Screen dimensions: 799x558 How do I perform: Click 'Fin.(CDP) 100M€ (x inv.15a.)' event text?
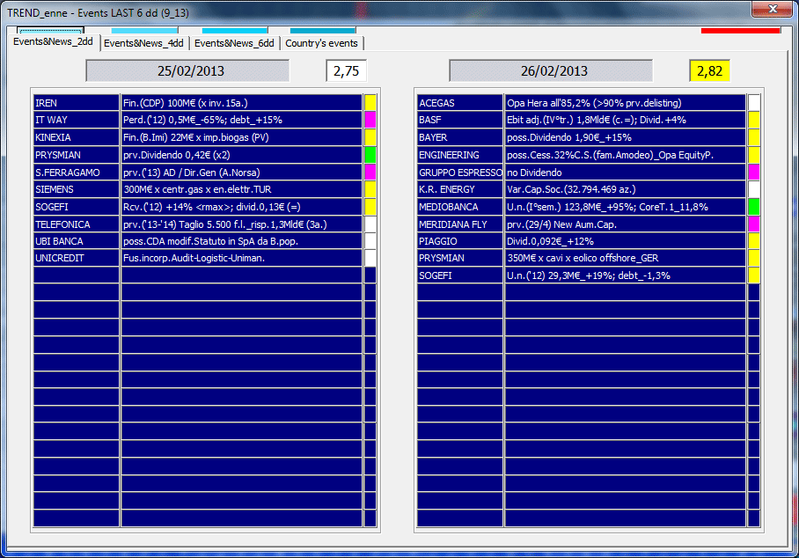(x=185, y=103)
